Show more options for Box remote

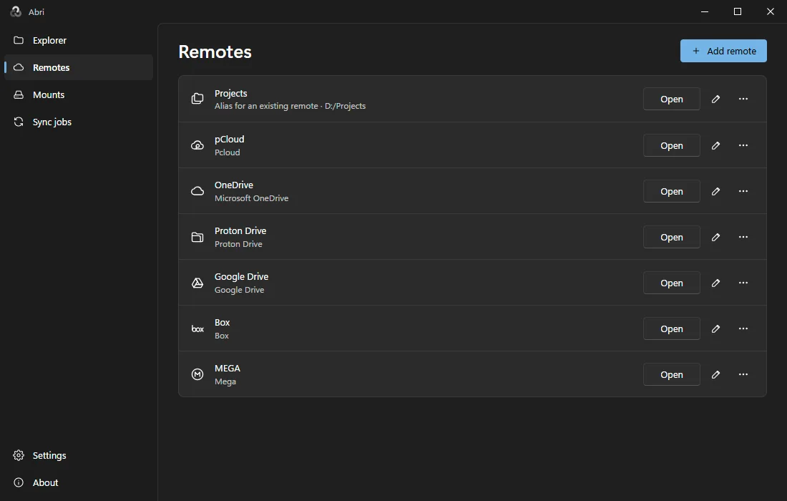point(743,329)
